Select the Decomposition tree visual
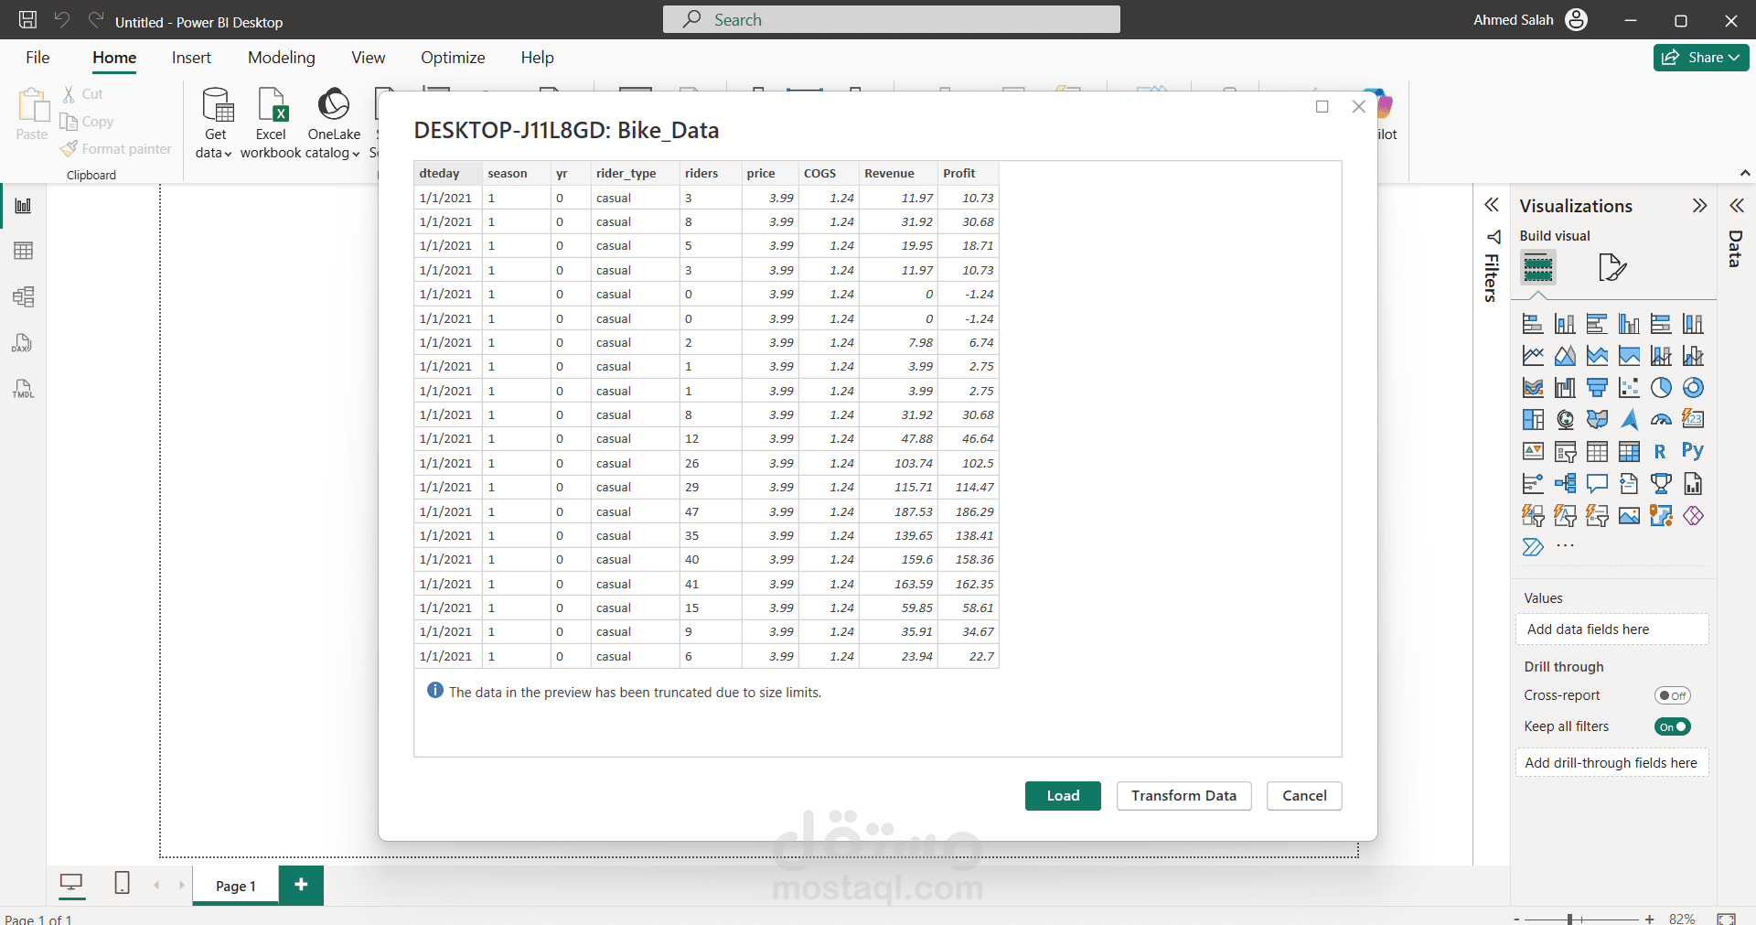The width and height of the screenshot is (1756, 925). (x=1565, y=484)
